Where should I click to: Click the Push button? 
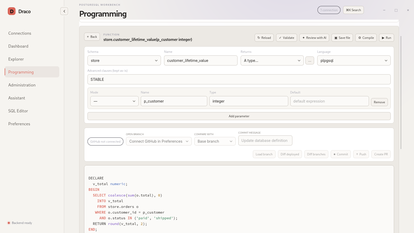pos(361,154)
